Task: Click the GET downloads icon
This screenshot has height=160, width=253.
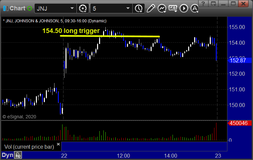Action: [173, 8]
